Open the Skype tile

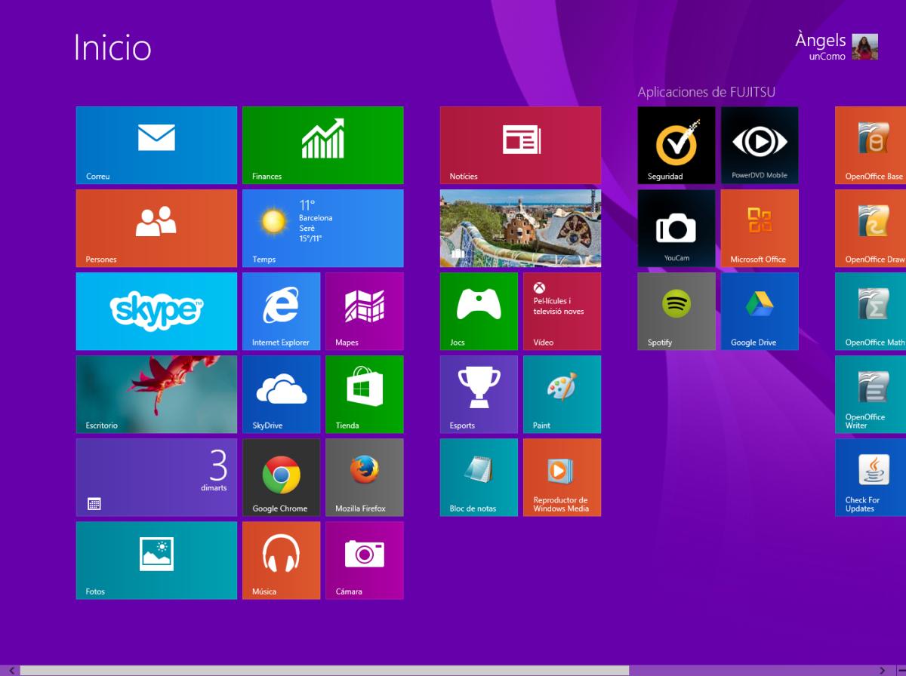[156, 311]
